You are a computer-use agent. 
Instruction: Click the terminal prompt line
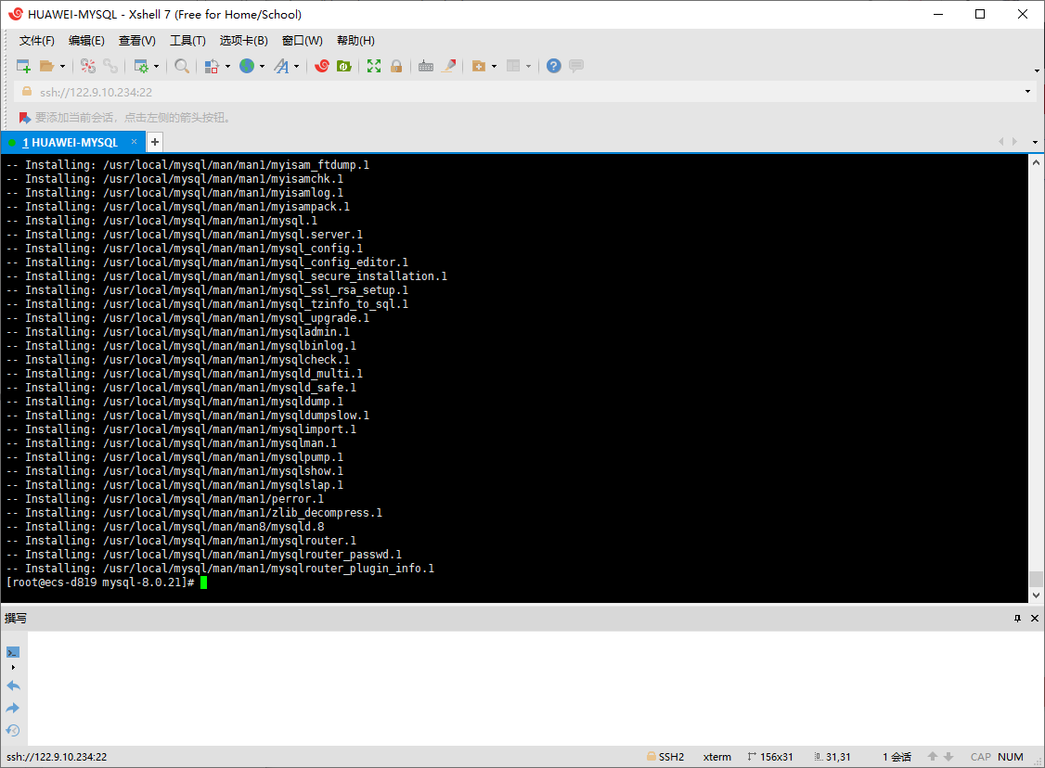pos(107,582)
